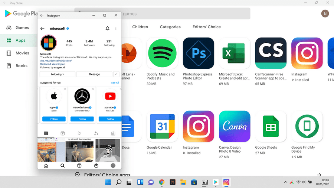
Task: Dismiss apple suggestion card
Action: (x=65, y=89)
